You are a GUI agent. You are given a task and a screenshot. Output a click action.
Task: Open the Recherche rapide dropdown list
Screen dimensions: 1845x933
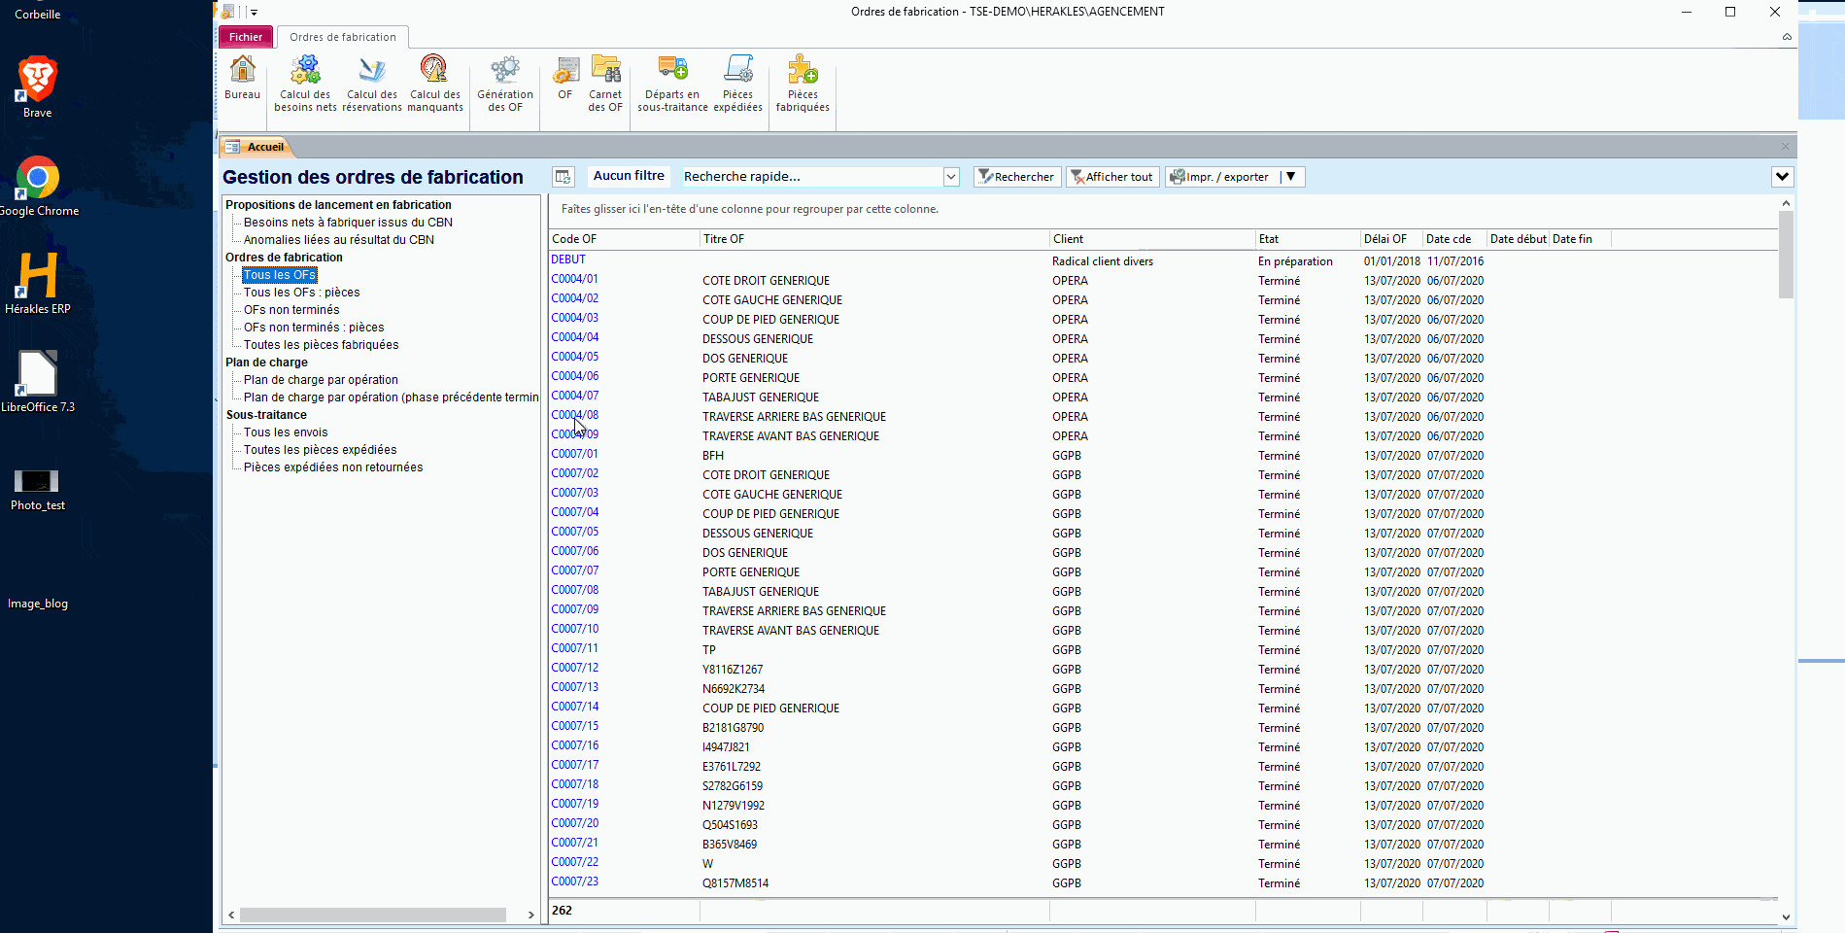click(x=949, y=176)
